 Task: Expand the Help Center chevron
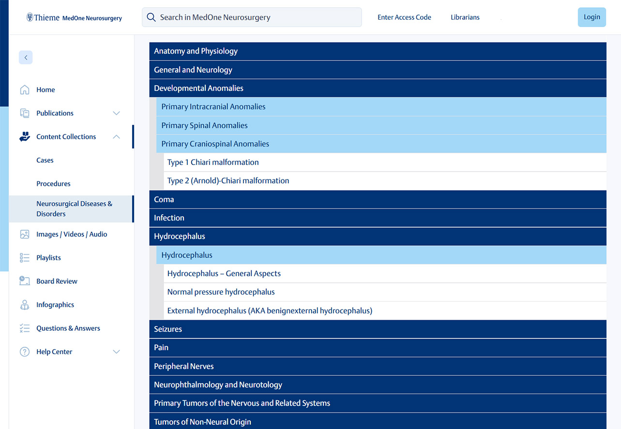pyautogui.click(x=116, y=352)
